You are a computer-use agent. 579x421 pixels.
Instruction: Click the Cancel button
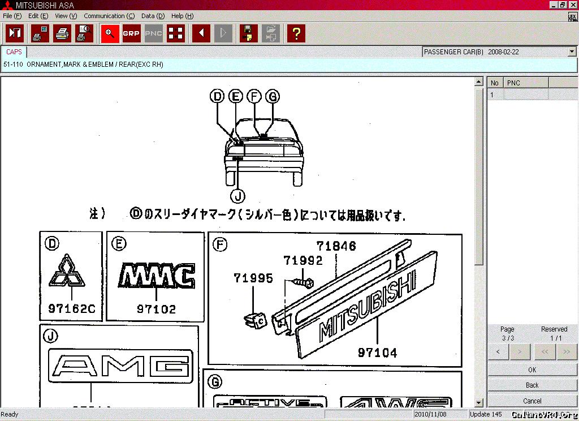pos(532,401)
